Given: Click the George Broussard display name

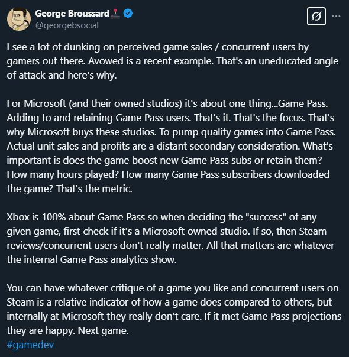Looking at the screenshot, I should (x=72, y=14).
